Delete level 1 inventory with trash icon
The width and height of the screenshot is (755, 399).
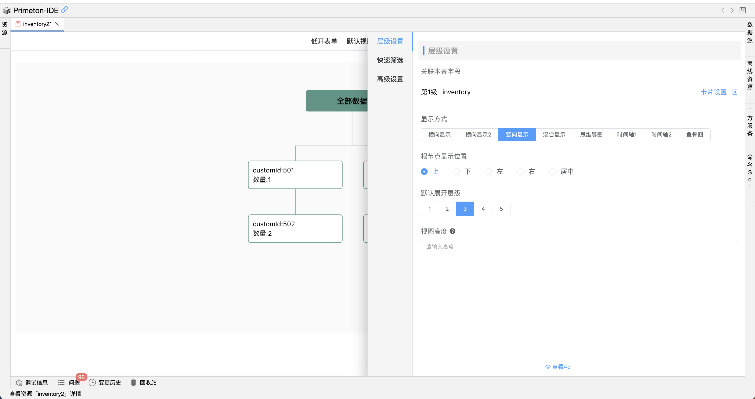(735, 92)
